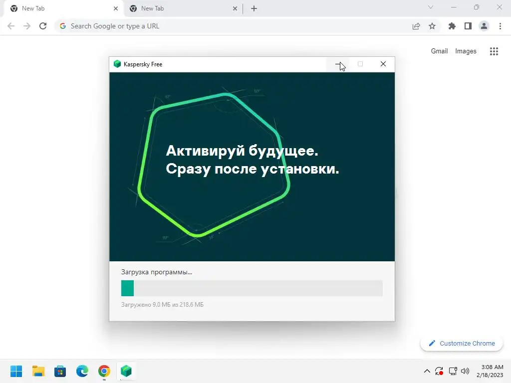Viewport: 511px width, 383px height.
Task: Minimize the Chrome window
Action: (x=454, y=7)
